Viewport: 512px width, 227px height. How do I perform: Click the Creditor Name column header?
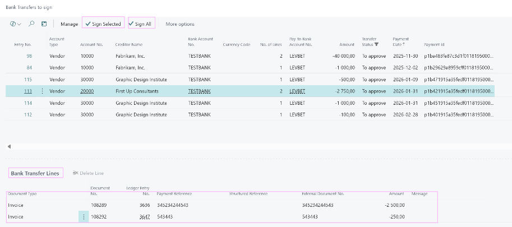[128, 45]
